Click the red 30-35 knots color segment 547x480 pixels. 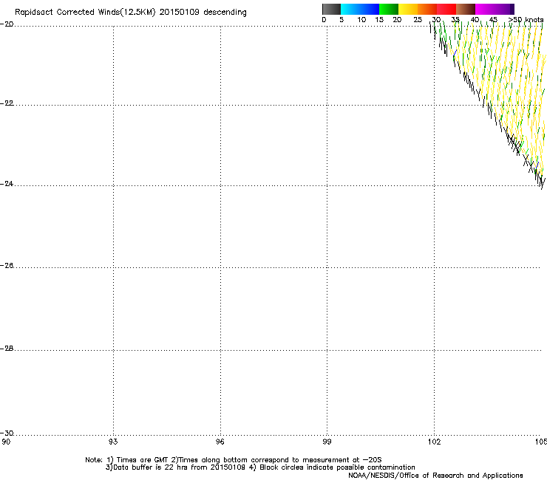pyautogui.click(x=446, y=9)
